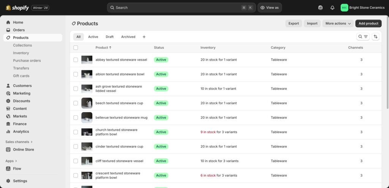This screenshot has height=188, width=389.
Task: Click the beech stoneware cup thumbnail
Action: (x=87, y=103)
